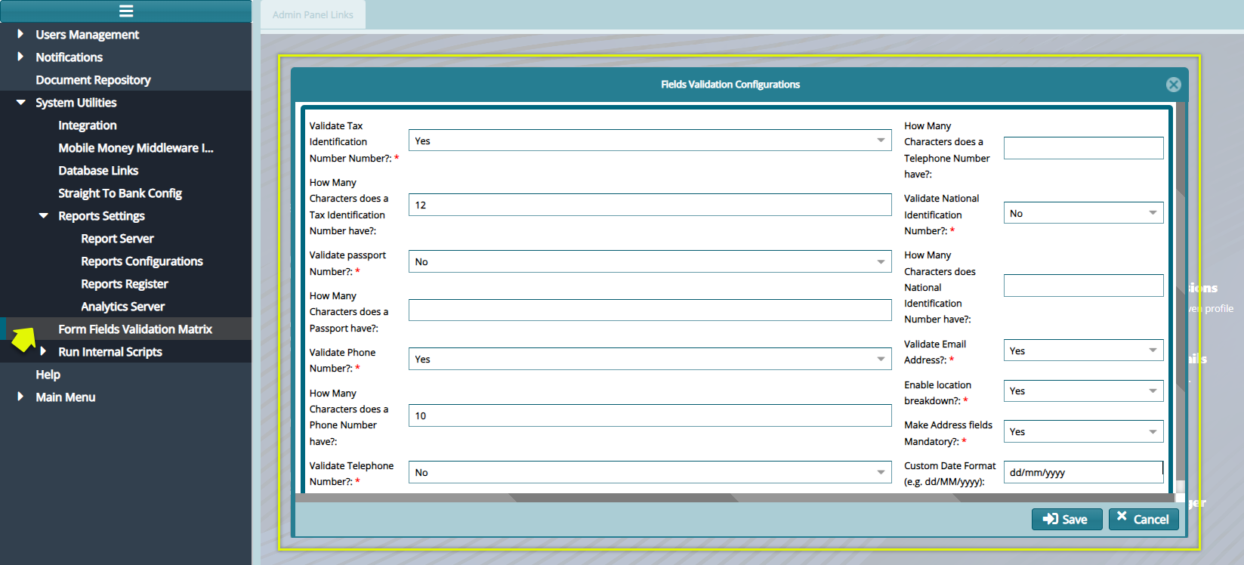Open Users Management menu item

(x=88, y=35)
